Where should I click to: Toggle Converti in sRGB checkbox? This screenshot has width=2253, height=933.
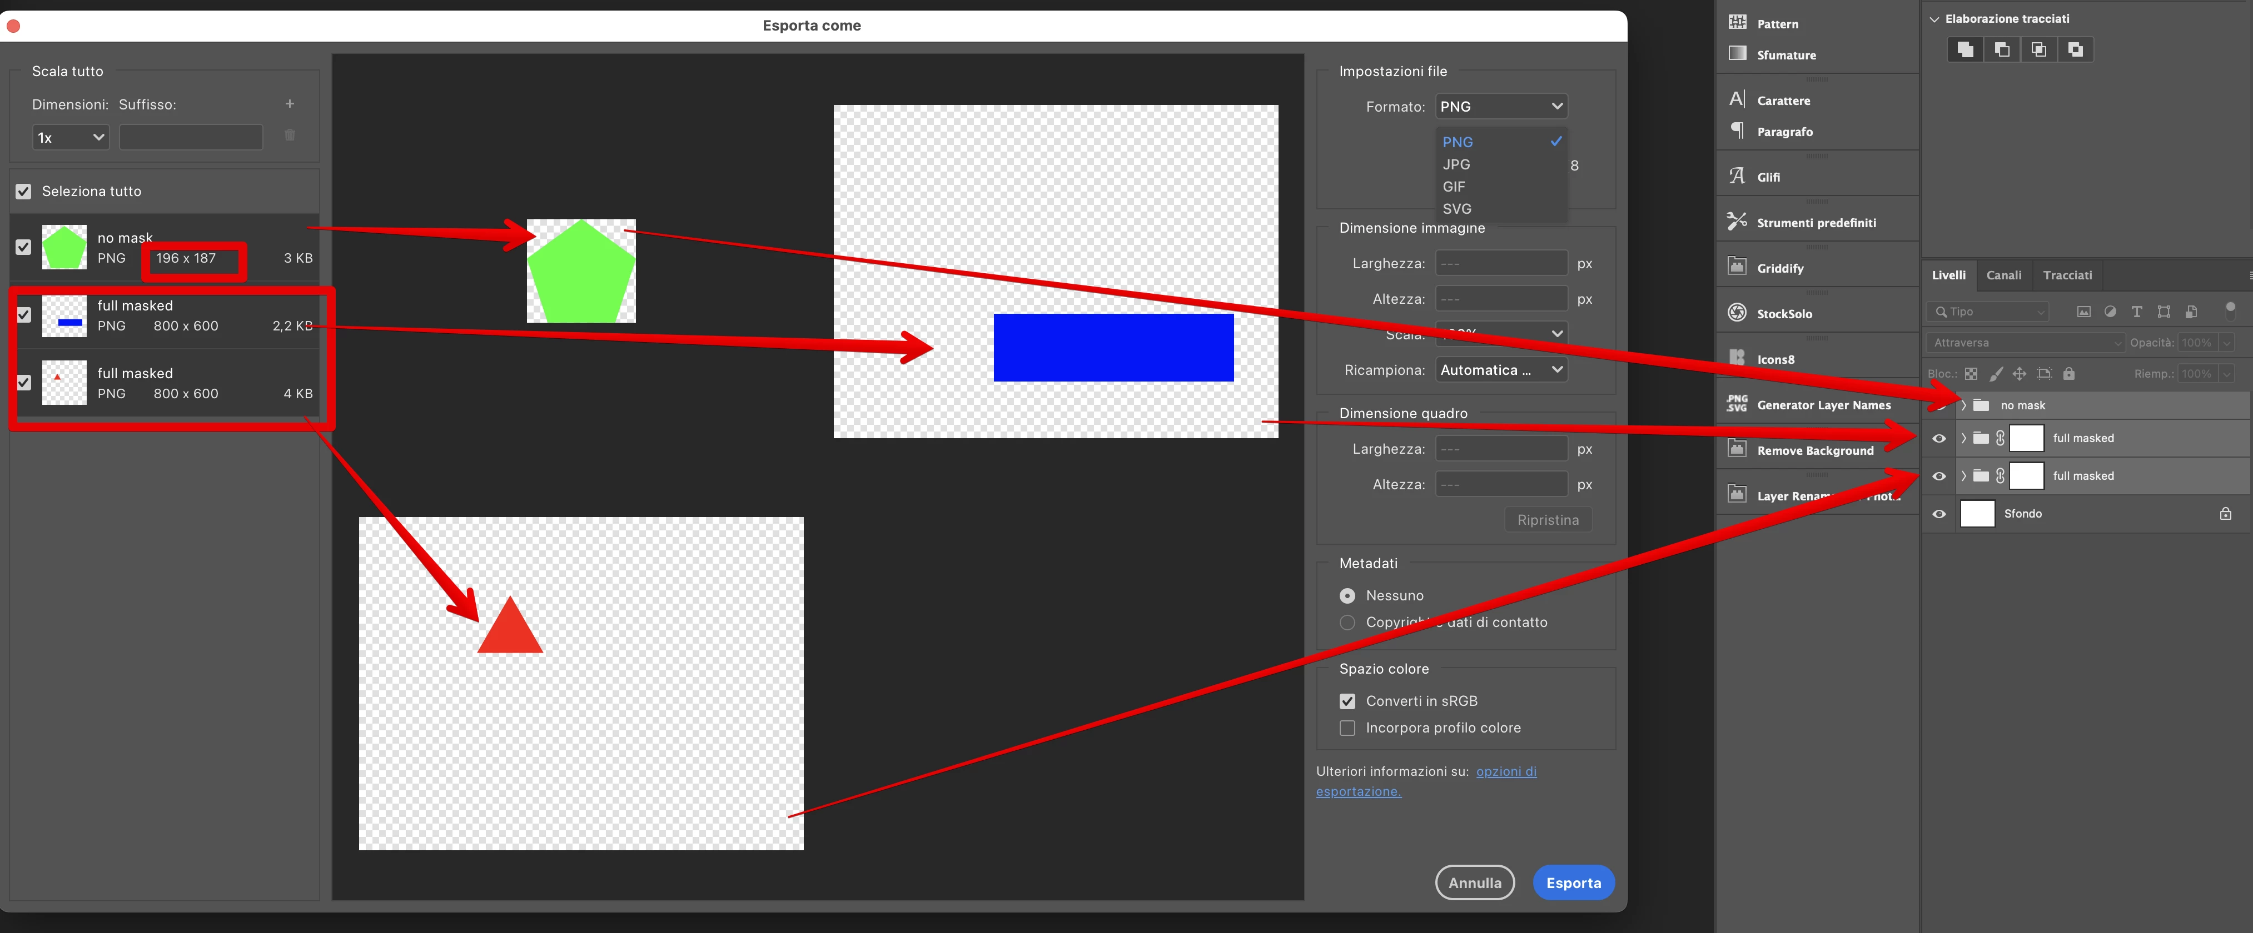click(x=1348, y=701)
